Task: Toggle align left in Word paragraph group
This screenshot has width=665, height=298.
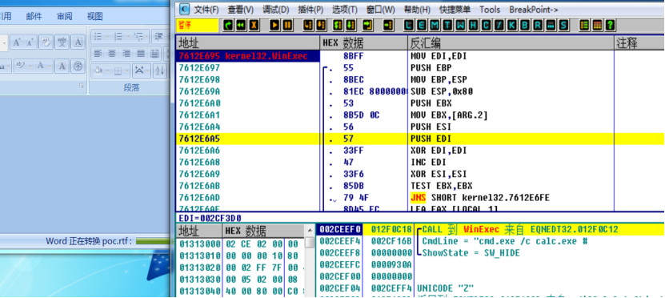Action: (x=98, y=54)
